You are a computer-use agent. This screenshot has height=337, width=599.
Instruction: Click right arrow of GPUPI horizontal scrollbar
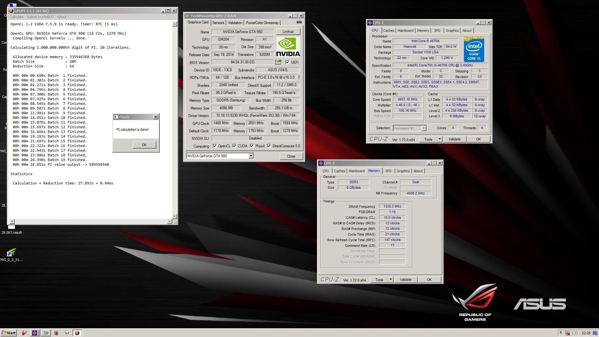pos(170,222)
